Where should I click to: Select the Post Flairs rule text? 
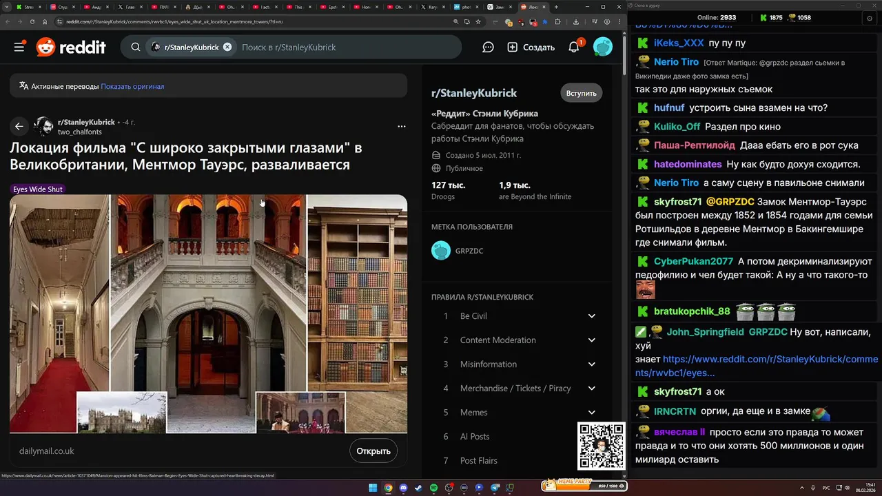click(479, 461)
